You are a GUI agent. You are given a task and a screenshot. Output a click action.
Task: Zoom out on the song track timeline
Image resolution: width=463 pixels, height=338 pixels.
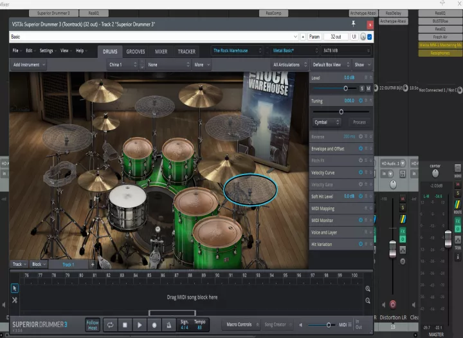click(x=368, y=301)
